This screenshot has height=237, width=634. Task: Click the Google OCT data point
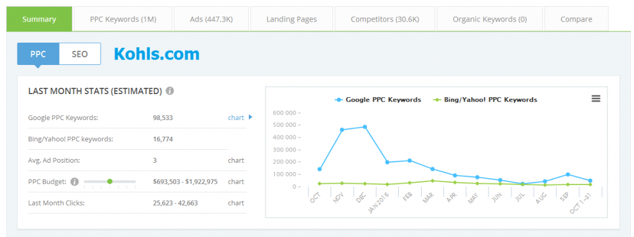click(319, 169)
